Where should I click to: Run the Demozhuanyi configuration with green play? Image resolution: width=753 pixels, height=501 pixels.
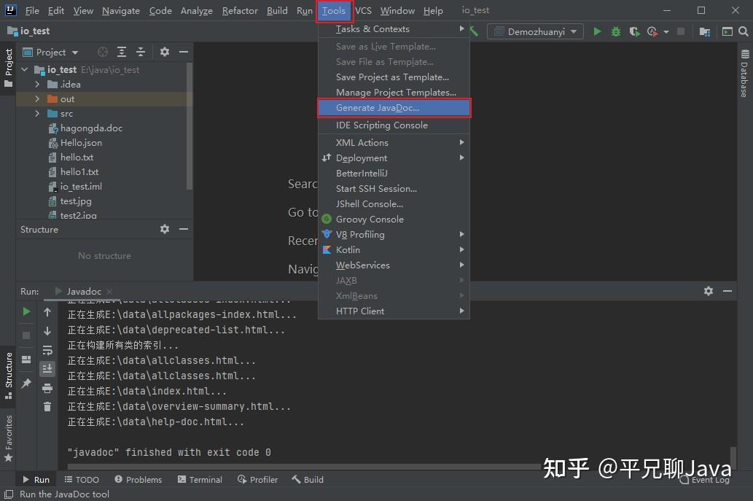(x=597, y=31)
